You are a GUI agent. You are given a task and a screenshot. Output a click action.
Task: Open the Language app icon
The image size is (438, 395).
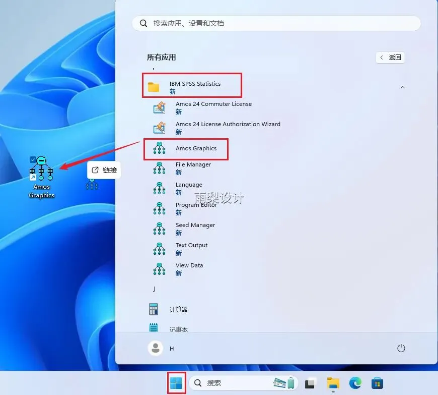point(159,188)
